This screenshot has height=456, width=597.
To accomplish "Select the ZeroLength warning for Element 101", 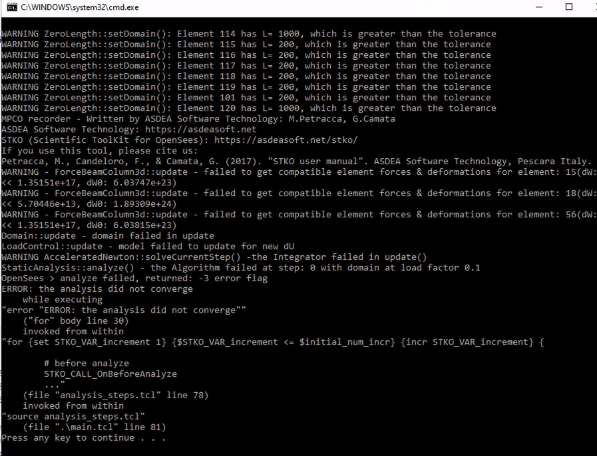I will click(246, 98).
